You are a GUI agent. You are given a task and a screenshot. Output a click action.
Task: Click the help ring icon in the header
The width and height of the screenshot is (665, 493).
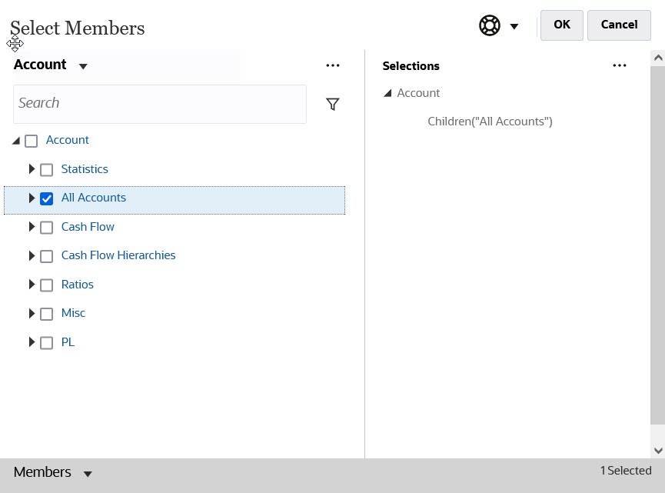point(490,25)
